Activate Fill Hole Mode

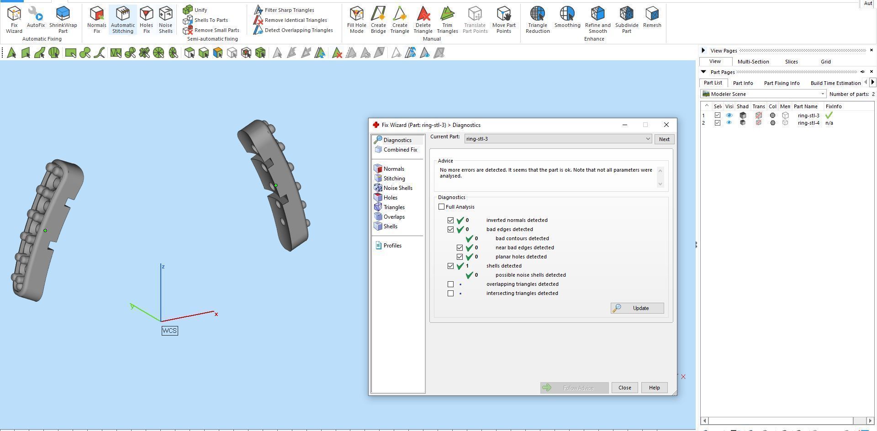pos(356,20)
